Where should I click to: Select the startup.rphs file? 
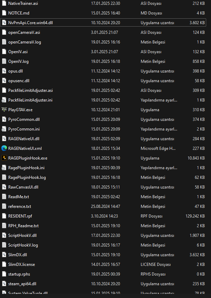[19, 274]
